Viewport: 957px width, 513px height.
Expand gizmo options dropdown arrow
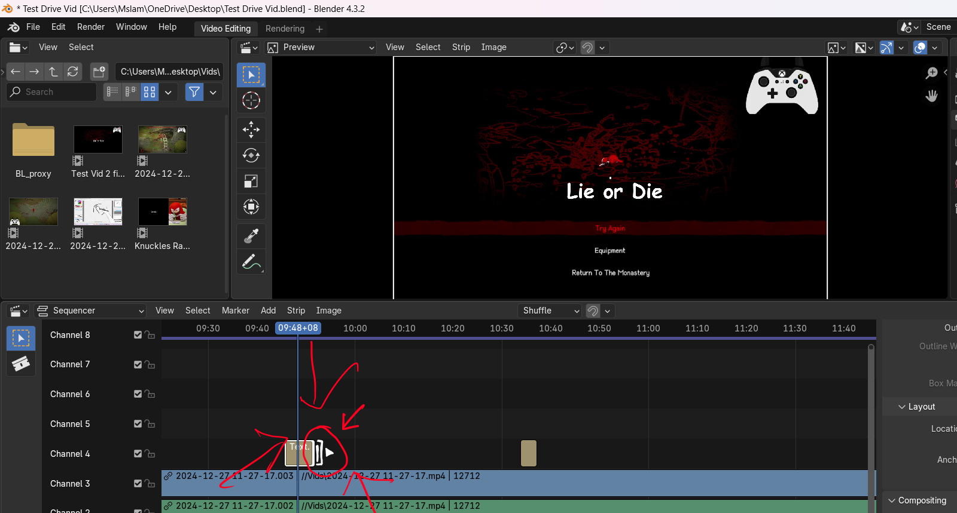pos(901,48)
